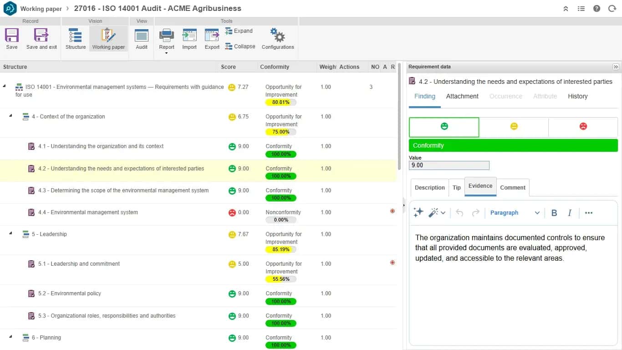This screenshot has width=622, height=350.
Task: Open the Audit view
Action: tap(142, 39)
